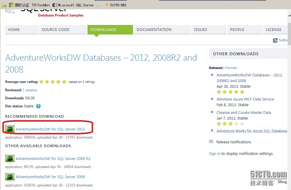Click the Database Product Samples heading
Screen dimensions: 291x190
pos(61,15)
